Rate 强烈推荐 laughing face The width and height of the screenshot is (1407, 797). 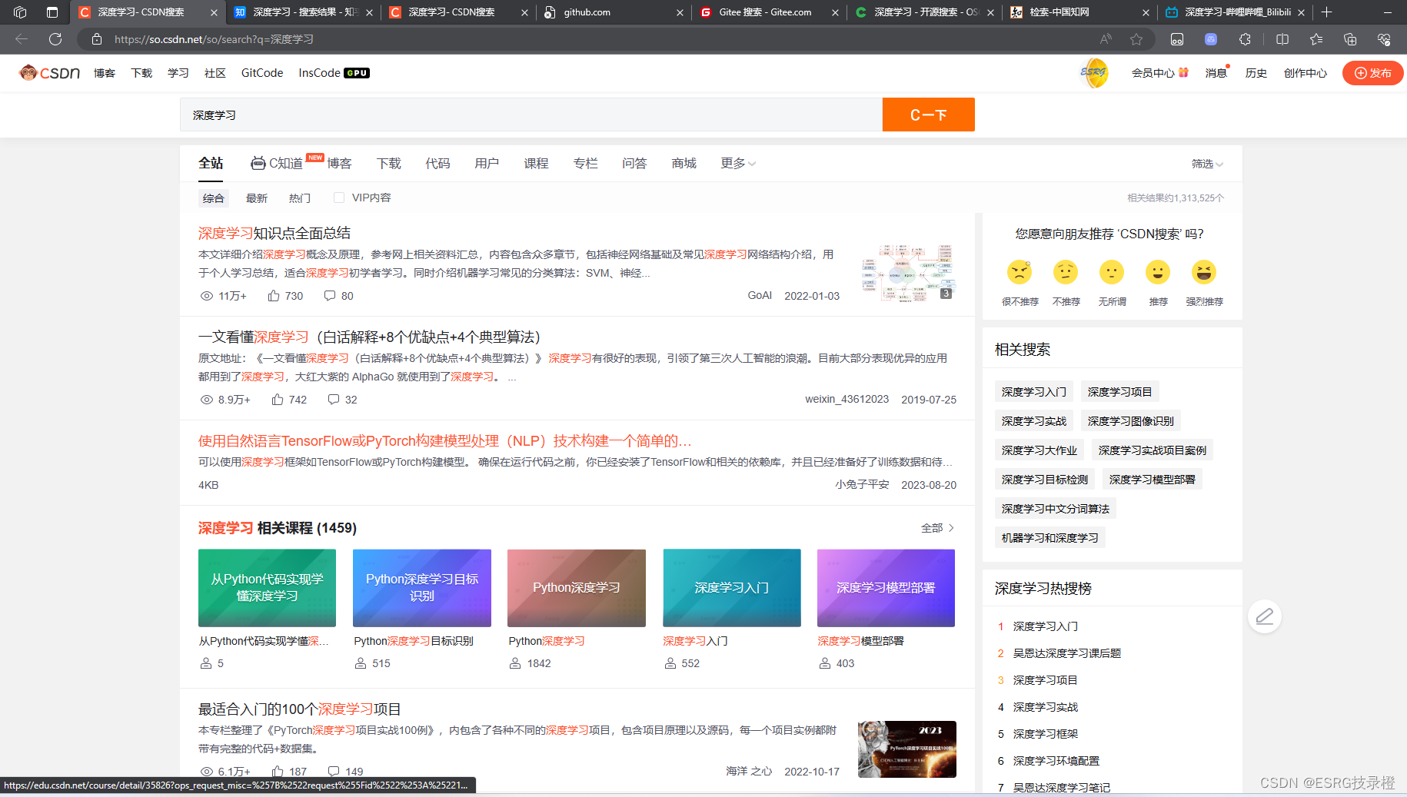(x=1204, y=272)
